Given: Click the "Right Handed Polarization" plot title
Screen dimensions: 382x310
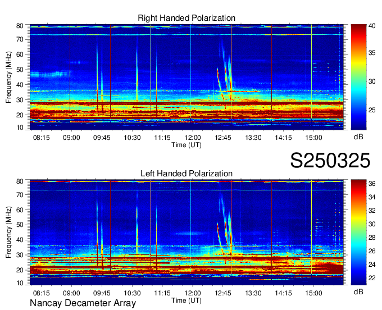Looking at the screenshot, I should click(187, 18).
